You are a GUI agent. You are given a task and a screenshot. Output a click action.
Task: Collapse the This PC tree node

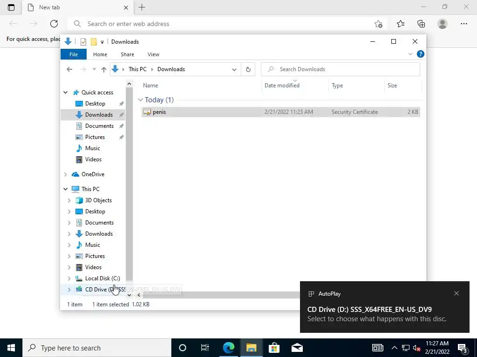click(65, 189)
